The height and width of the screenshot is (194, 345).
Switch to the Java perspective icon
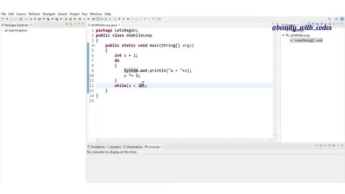(342, 19)
